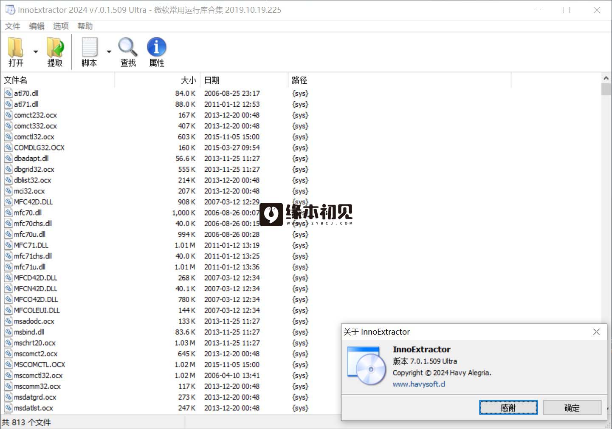Screen dimensions: 612x429
Task: Click the MSCOMCTL.OCX file name
Action: pyautogui.click(x=39, y=364)
